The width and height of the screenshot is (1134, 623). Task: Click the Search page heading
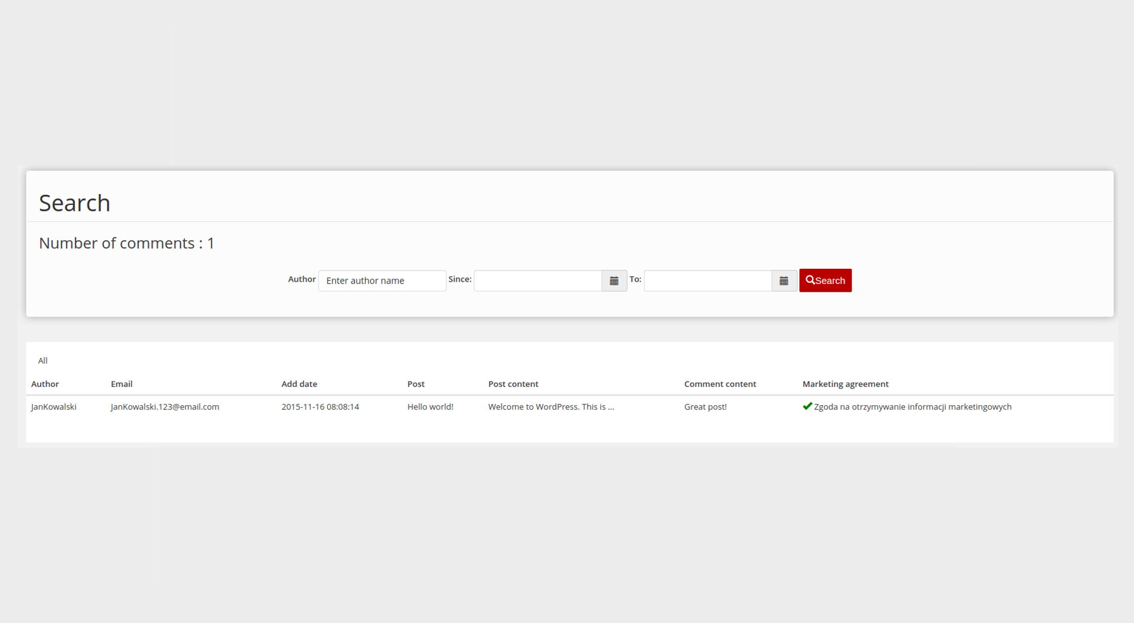[74, 203]
